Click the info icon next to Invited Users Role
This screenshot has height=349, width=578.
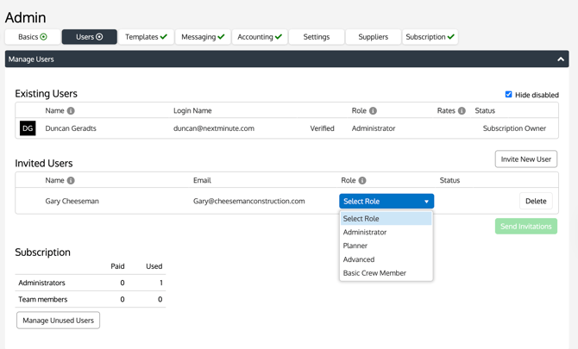pyautogui.click(x=362, y=181)
